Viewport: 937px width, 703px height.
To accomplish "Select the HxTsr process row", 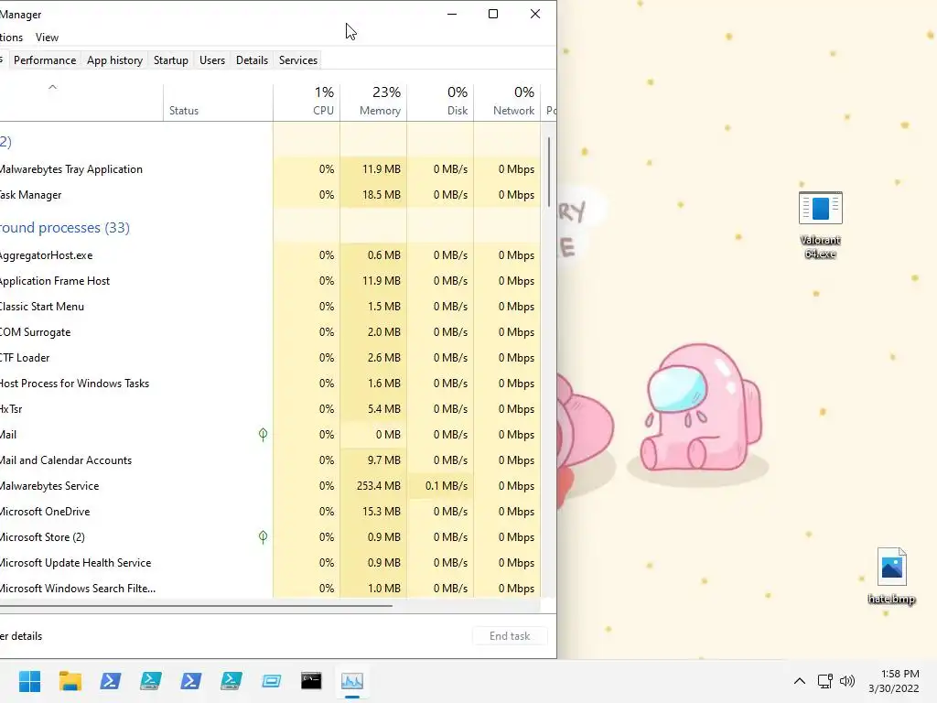I will 270,409.
